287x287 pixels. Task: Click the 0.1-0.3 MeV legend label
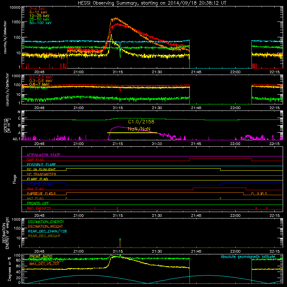pos(41,77)
